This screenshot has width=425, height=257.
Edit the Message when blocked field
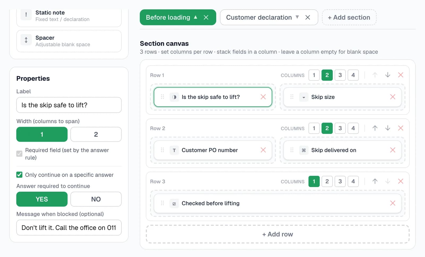(69, 227)
